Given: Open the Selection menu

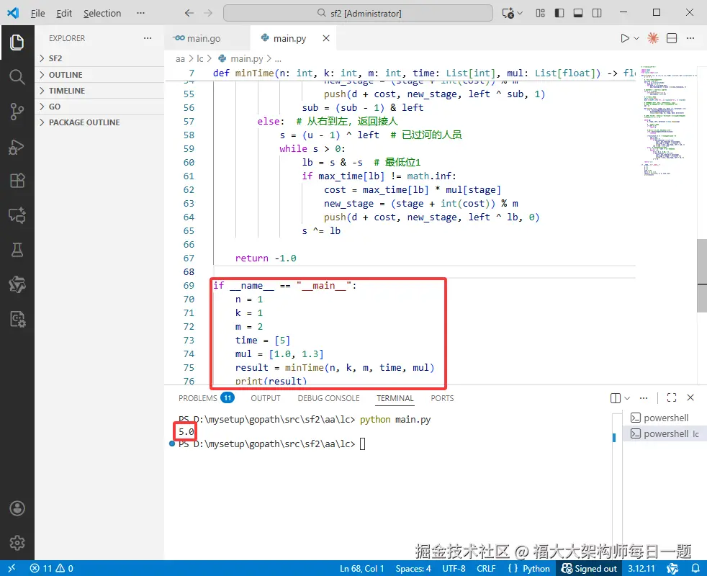Looking at the screenshot, I should 102,13.
